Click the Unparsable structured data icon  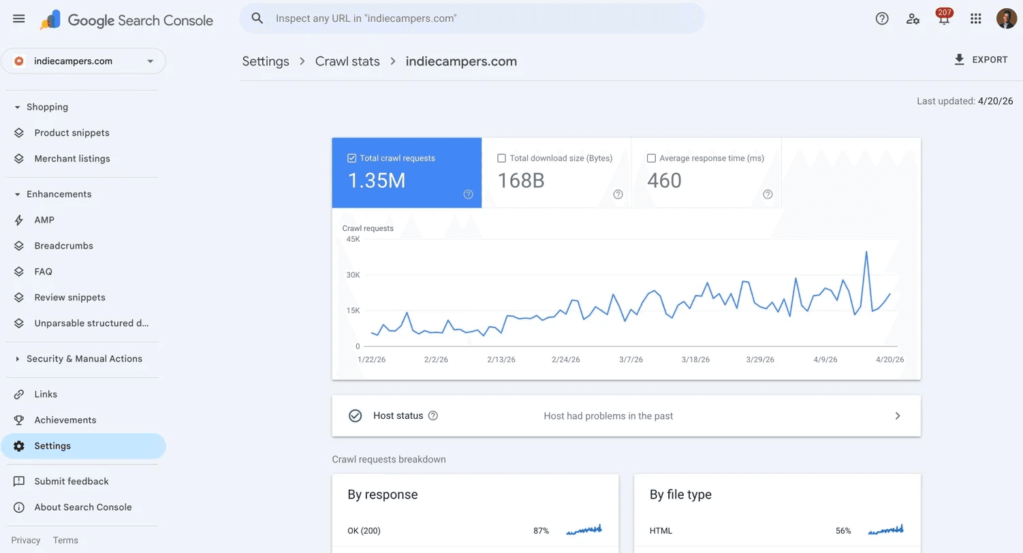click(19, 323)
